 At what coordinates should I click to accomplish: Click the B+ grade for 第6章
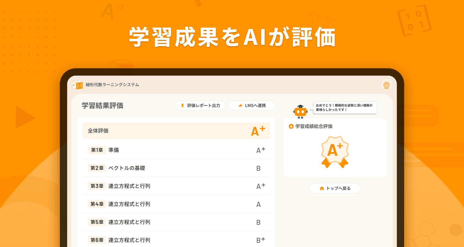[x=260, y=240]
